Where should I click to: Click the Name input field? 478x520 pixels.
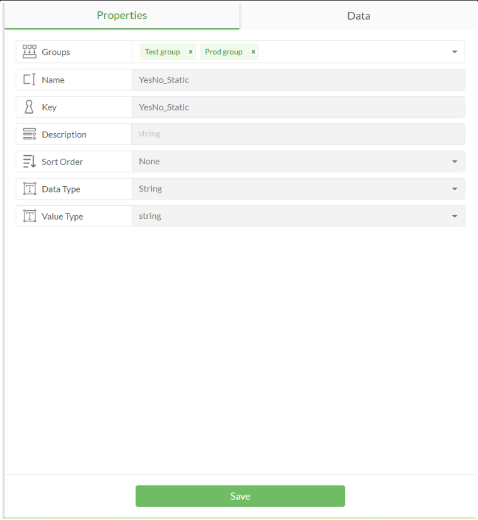point(298,80)
